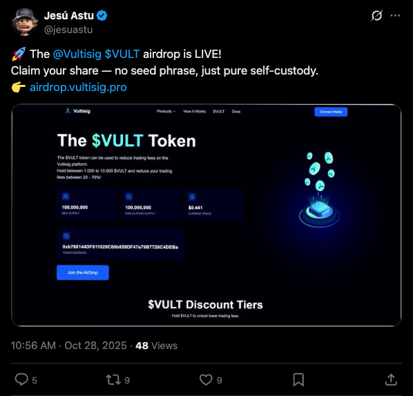Click the share upload icon
The height and width of the screenshot is (396, 413).
point(391,379)
